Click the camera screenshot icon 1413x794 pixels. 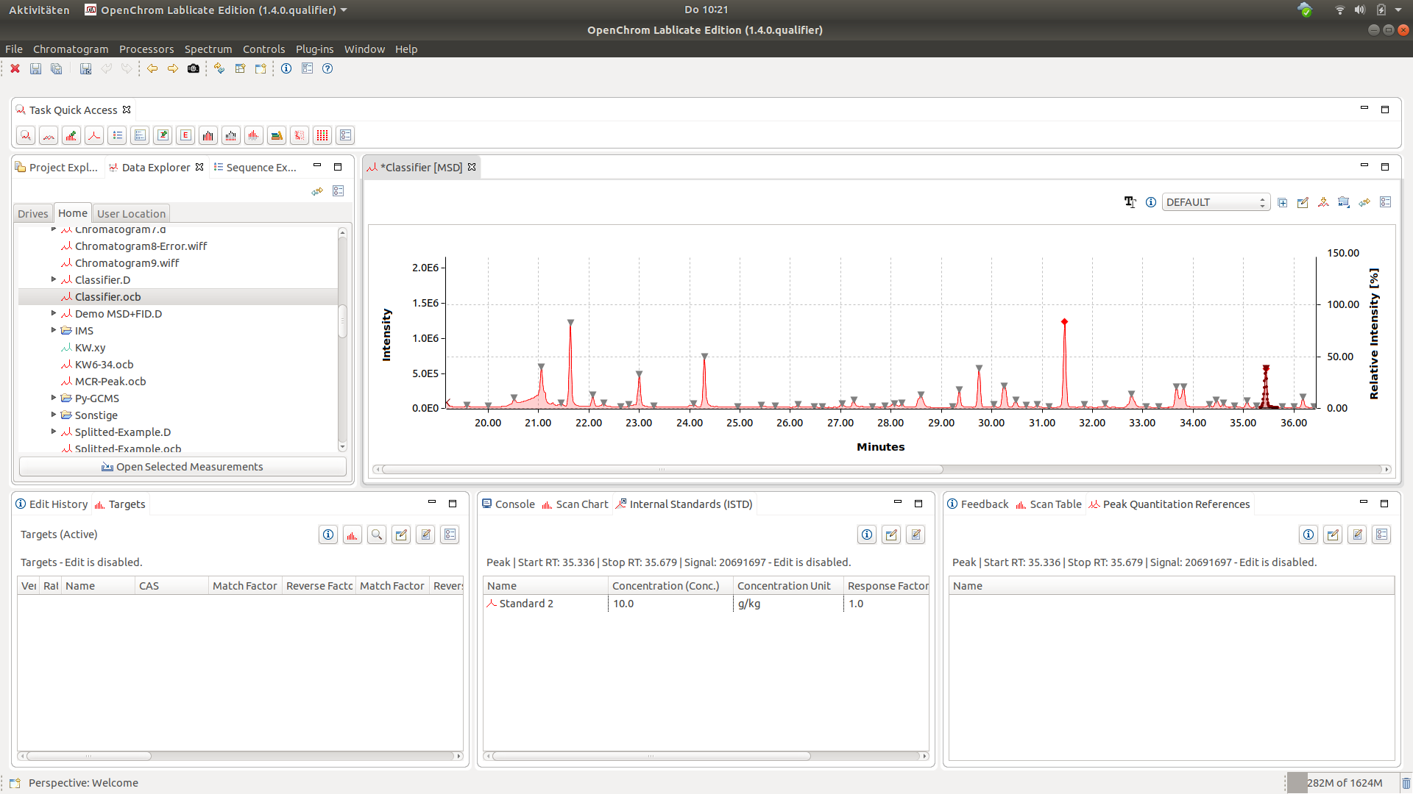(x=194, y=68)
